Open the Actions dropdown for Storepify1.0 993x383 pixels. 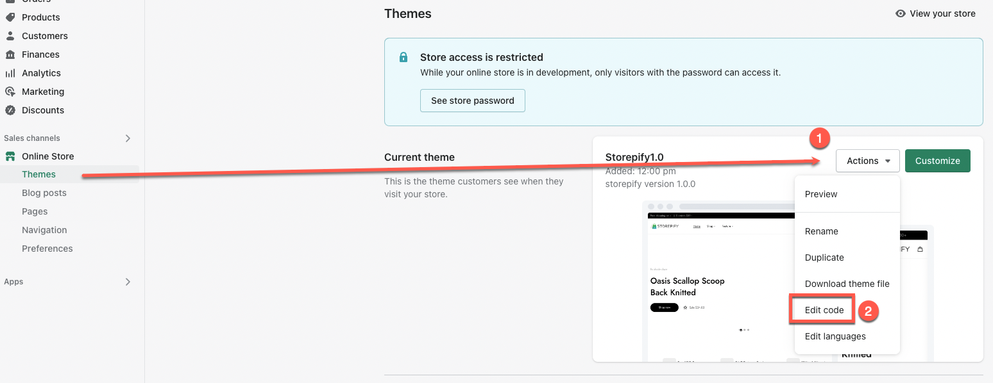(868, 161)
